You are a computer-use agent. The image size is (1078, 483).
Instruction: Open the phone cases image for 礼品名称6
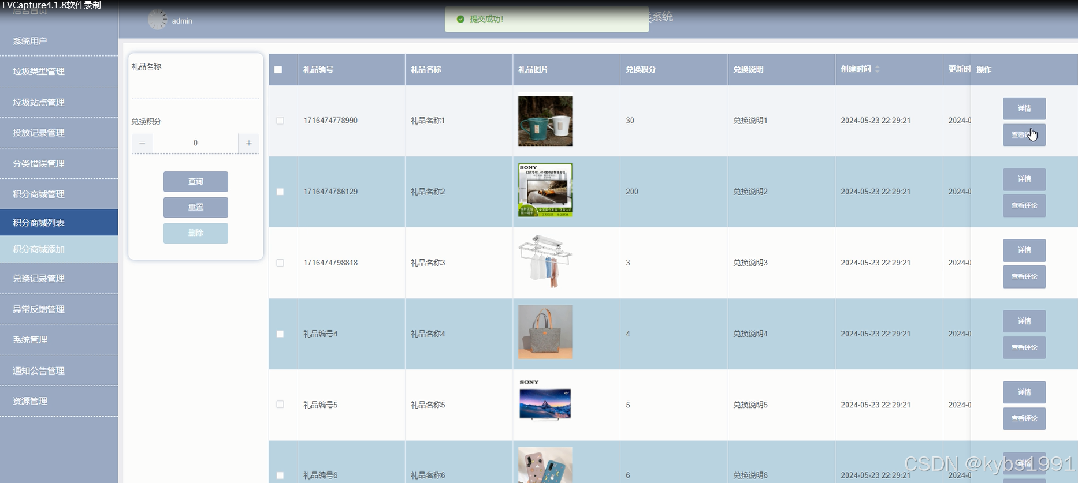[x=545, y=465]
